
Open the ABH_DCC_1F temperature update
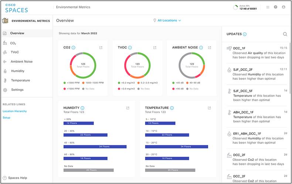pos(257,117)
